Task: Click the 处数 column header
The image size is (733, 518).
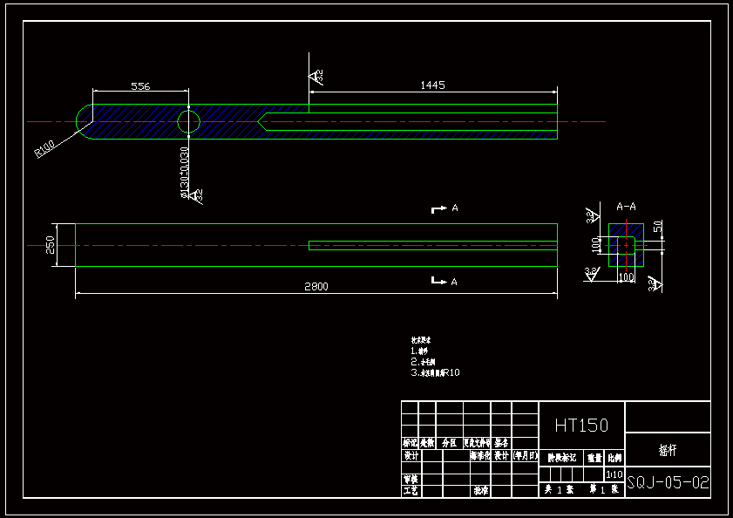Action: click(x=427, y=443)
